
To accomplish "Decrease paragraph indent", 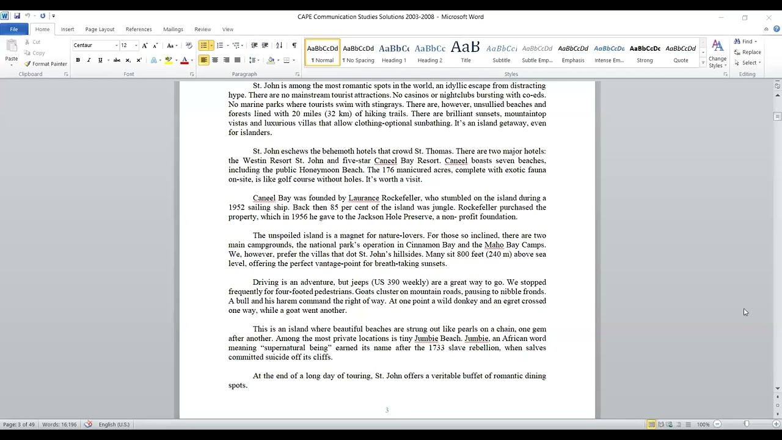I will point(254,45).
